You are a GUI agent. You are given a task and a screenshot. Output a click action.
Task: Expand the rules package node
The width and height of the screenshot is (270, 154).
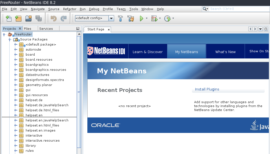(x=16, y=151)
